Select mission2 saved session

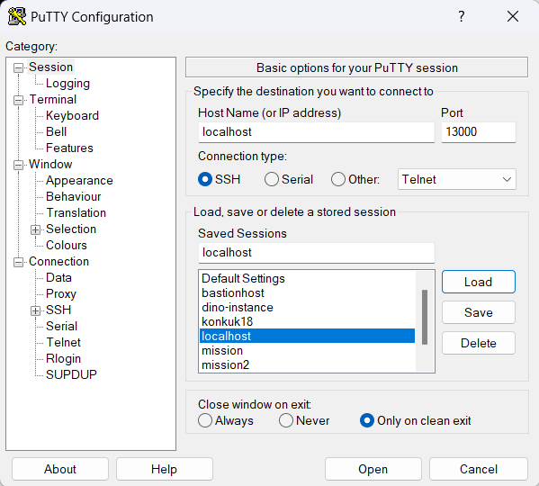pos(307,364)
